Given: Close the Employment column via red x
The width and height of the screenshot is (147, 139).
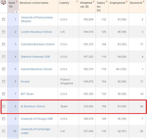Looking at the screenshot, I should tap(126, 1).
